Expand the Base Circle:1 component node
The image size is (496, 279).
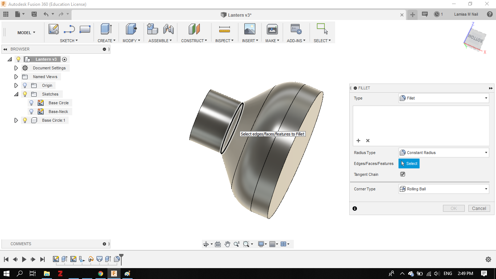coord(16,120)
